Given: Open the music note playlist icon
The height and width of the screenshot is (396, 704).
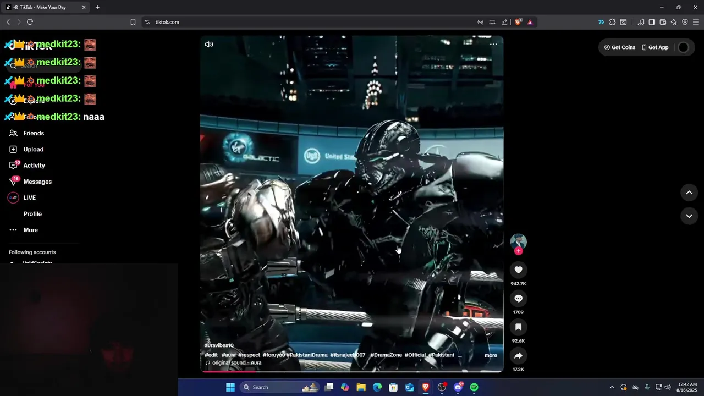Looking at the screenshot, I should tap(641, 22).
